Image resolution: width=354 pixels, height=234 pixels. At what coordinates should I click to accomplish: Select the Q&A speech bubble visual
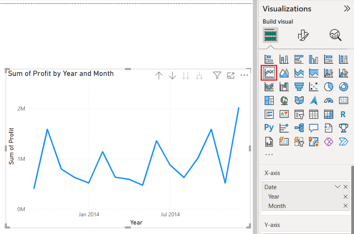[x=313, y=128]
